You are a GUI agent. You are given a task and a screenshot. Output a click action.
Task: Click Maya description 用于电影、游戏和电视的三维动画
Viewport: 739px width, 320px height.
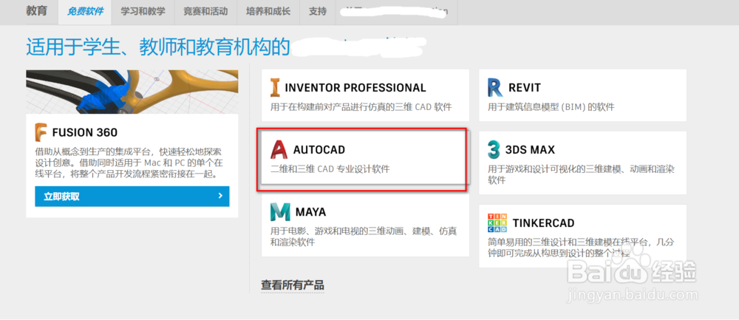click(x=364, y=236)
